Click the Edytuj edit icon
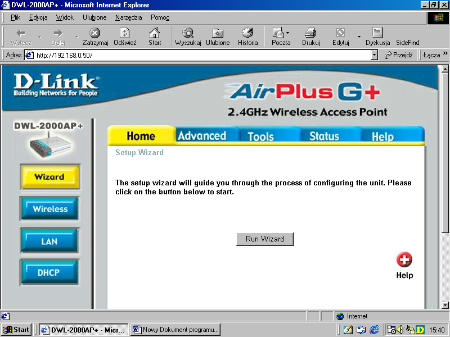Viewport: 450px width, 337px height. coord(340,33)
